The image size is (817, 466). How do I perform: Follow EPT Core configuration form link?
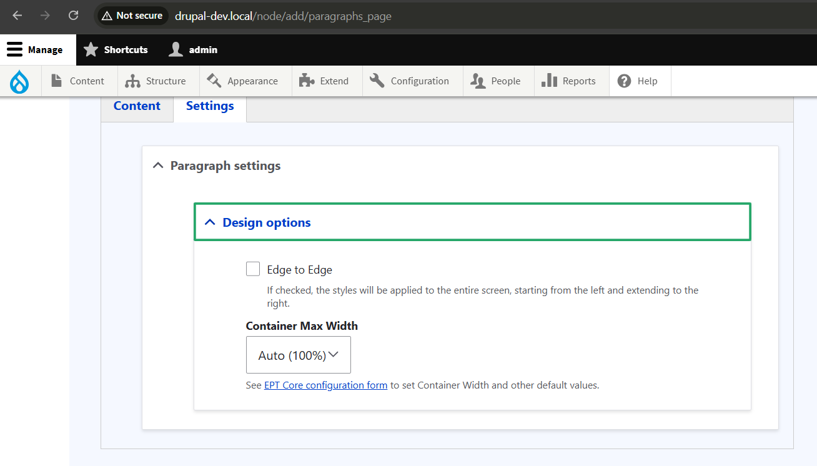click(x=326, y=385)
